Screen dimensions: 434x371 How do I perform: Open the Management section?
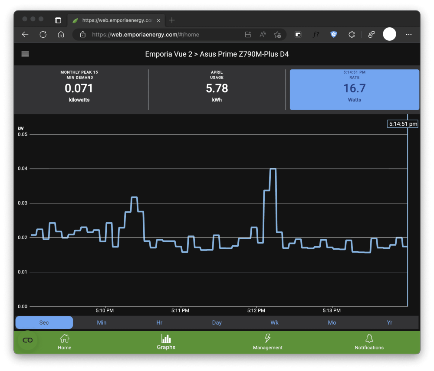coord(268,342)
